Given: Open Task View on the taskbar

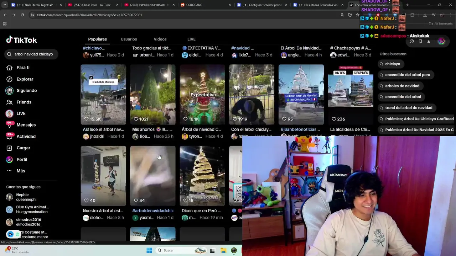Looking at the screenshot, I should [x=212, y=250].
